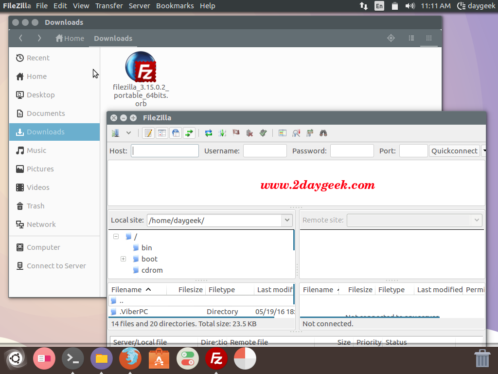Open the Server menu

(x=140, y=6)
